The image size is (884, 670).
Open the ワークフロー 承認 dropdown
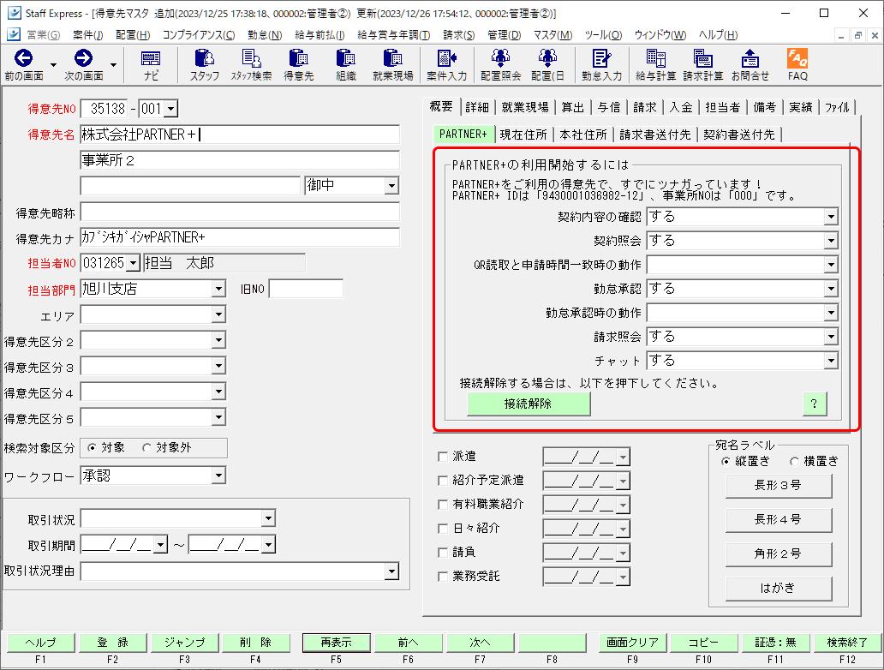pos(218,476)
